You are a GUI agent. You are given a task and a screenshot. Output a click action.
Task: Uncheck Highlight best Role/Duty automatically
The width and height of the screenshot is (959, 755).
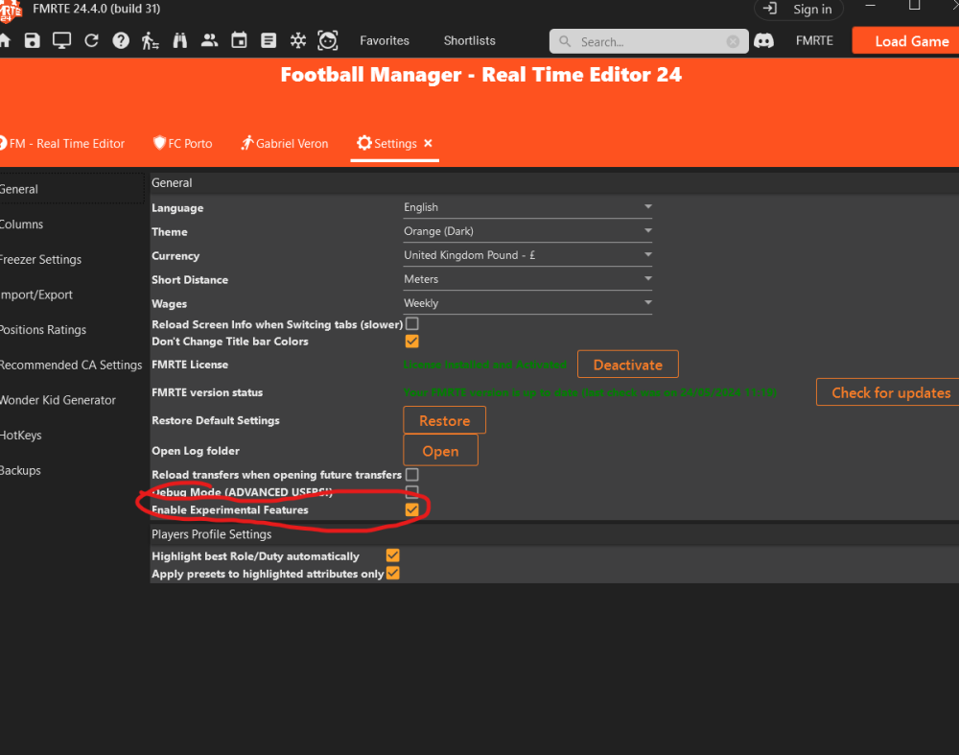(x=392, y=555)
